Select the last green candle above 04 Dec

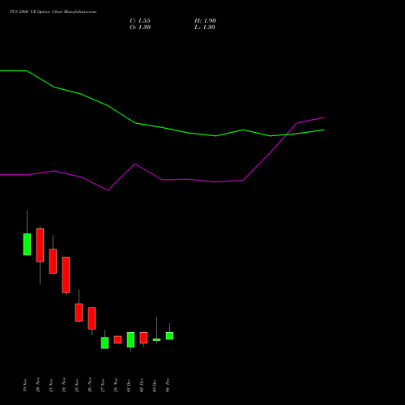click(x=169, y=335)
